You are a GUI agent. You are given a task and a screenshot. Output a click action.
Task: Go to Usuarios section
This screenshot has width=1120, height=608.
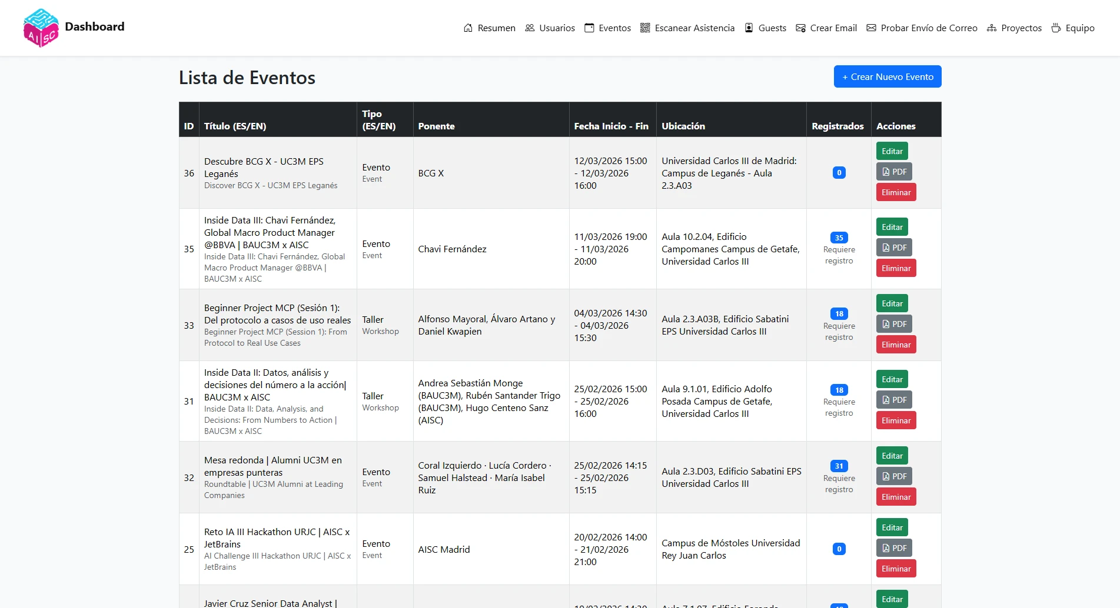[550, 28]
